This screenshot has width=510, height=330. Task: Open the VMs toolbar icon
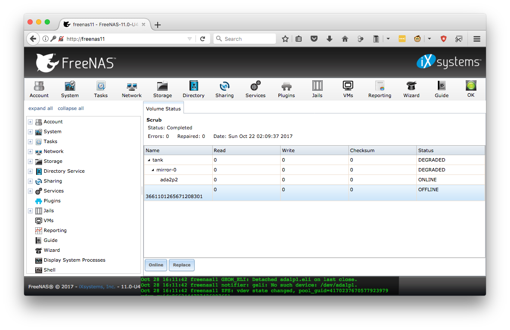pos(348,89)
